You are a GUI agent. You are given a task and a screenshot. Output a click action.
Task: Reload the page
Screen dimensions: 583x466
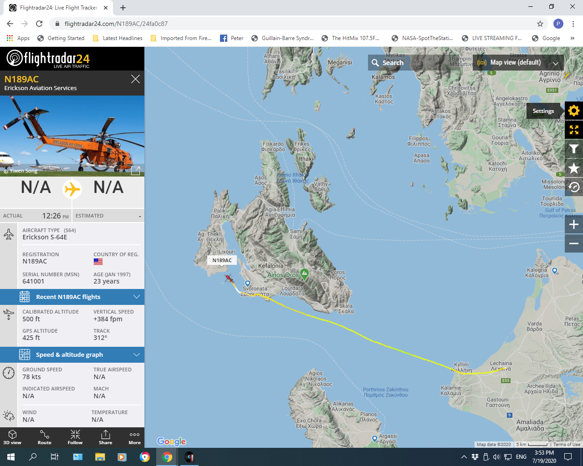(39, 24)
